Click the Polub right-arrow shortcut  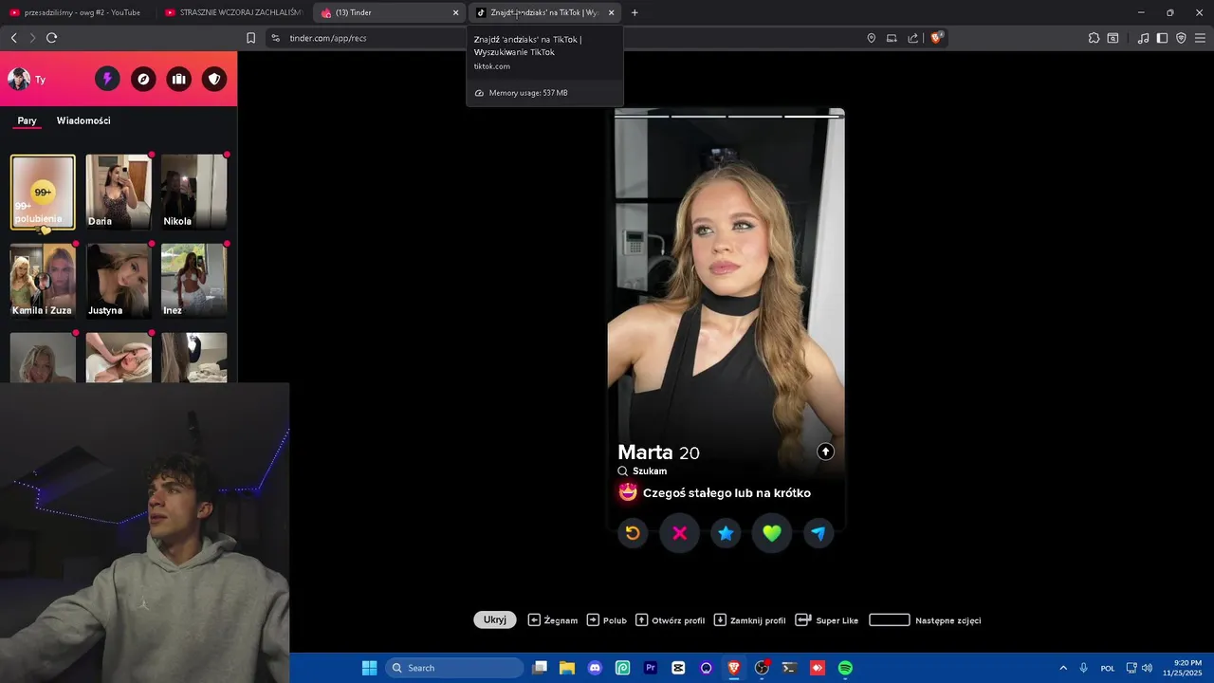pyautogui.click(x=607, y=619)
